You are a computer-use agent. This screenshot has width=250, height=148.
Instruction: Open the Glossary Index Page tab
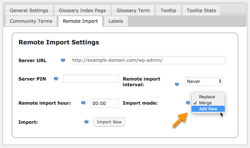(83, 10)
